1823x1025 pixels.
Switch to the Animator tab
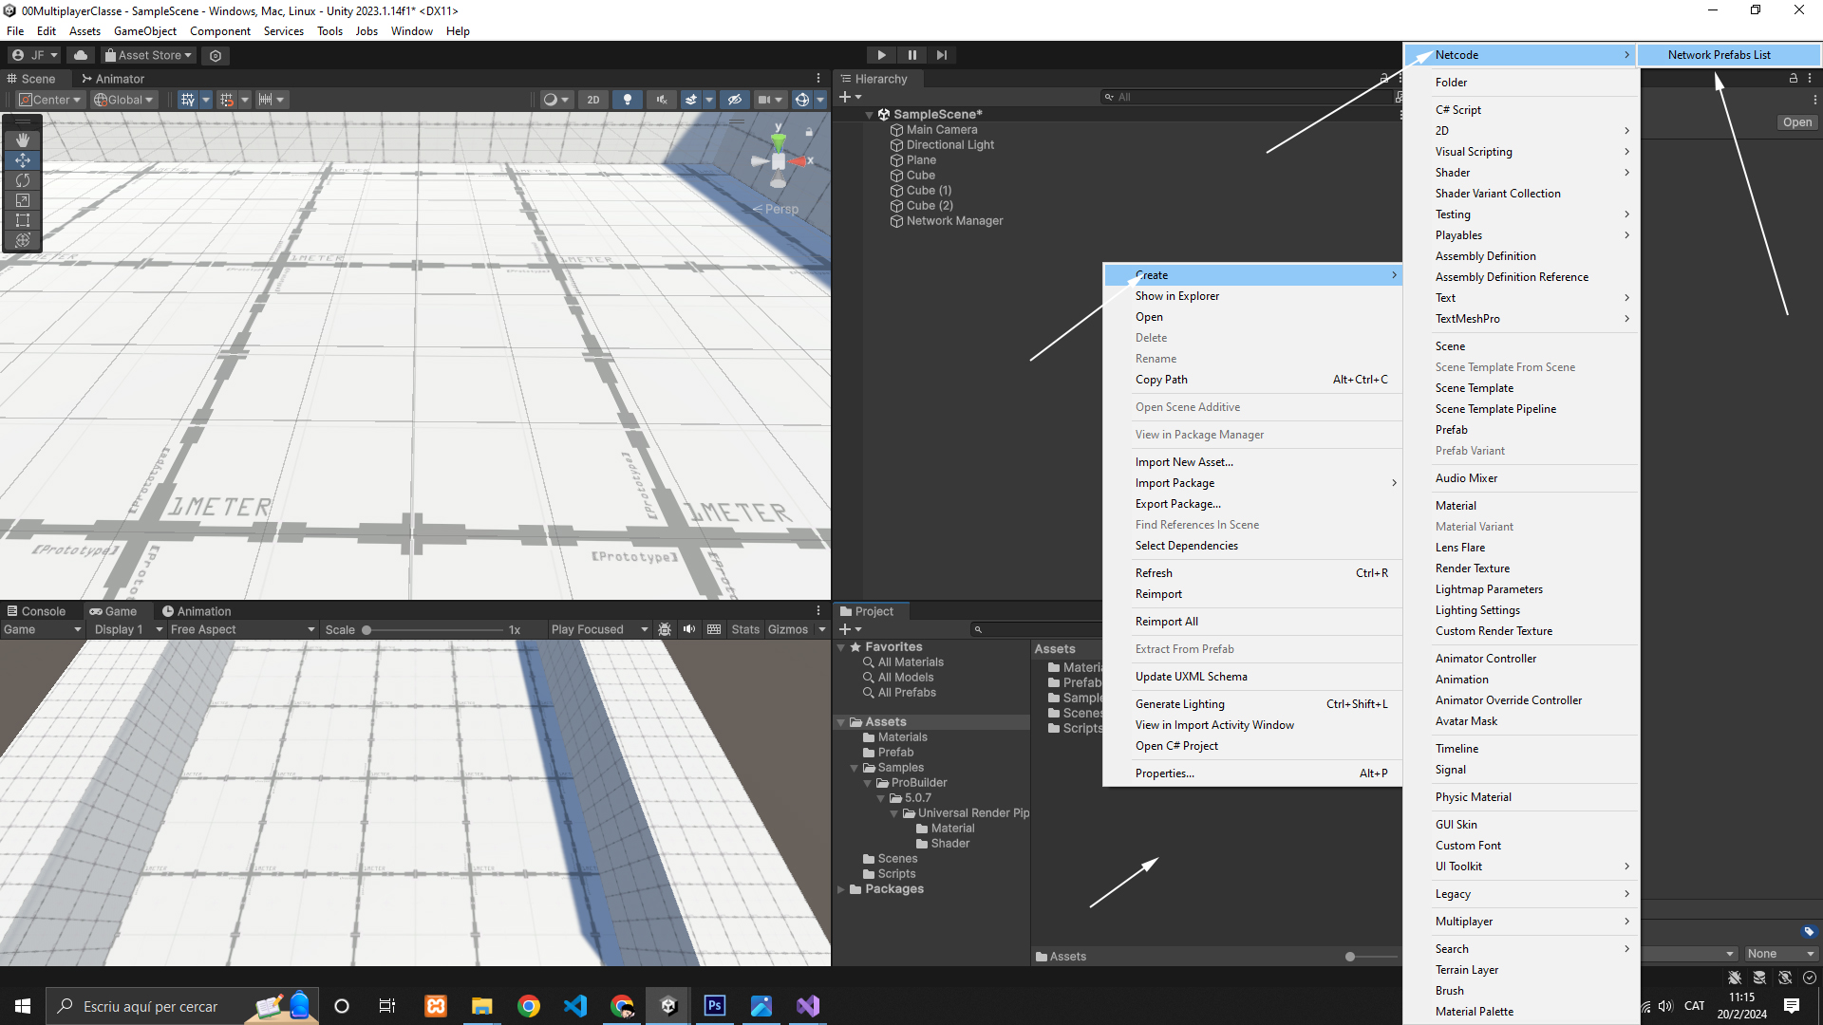pos(113,79)
